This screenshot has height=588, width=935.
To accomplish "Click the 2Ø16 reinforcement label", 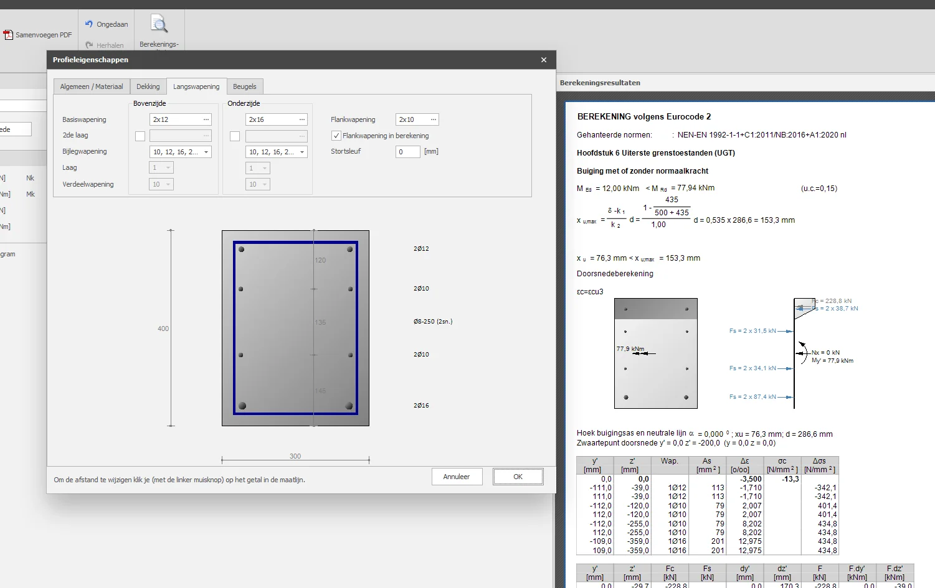I will pos(421,405).
